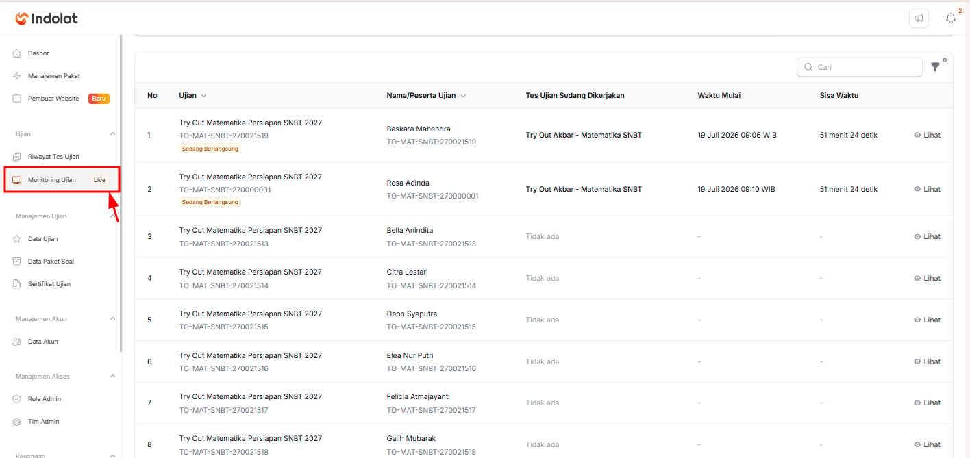This screenshot has width=970, height=458.
Task: Click the Sertifikat Ujian document icon
Action: [17, 284]
